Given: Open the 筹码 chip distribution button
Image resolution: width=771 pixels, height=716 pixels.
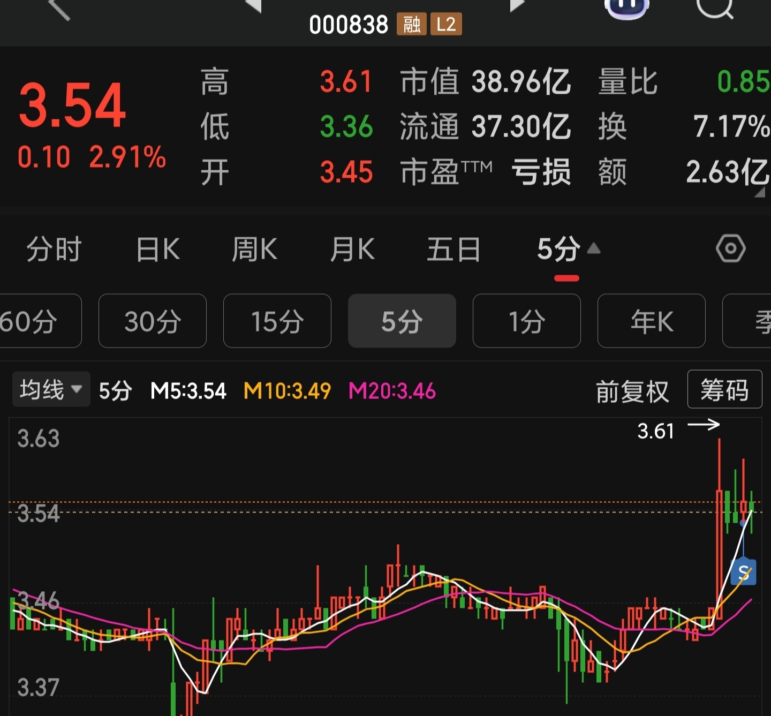Looking at the screenshot, I should (725, 389).
